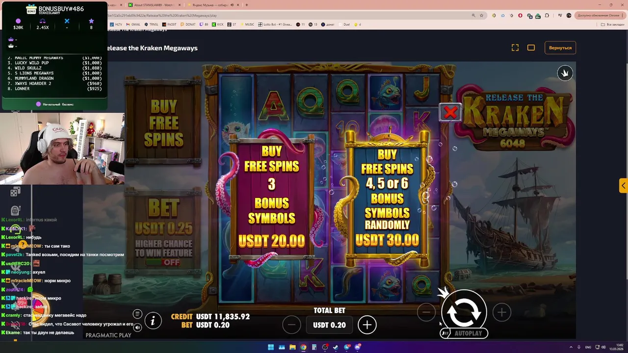Close the buy free spins popup
This screenshot has width=628, height=353.
[450, 112]
